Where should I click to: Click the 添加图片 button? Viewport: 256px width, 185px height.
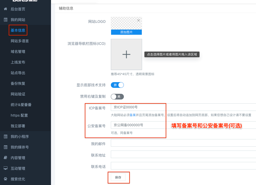point(126,32)
